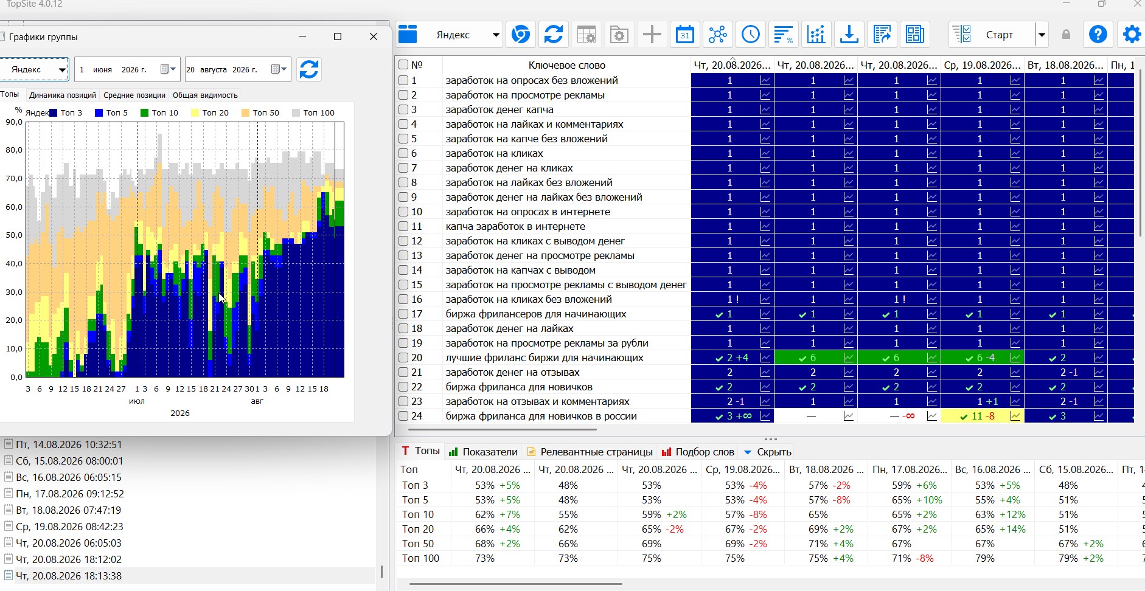Open the blue help question mark icon
The image size is (1145, 591).
1098,35
